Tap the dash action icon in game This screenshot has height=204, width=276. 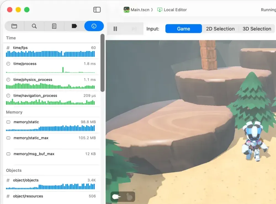(116, 197)
